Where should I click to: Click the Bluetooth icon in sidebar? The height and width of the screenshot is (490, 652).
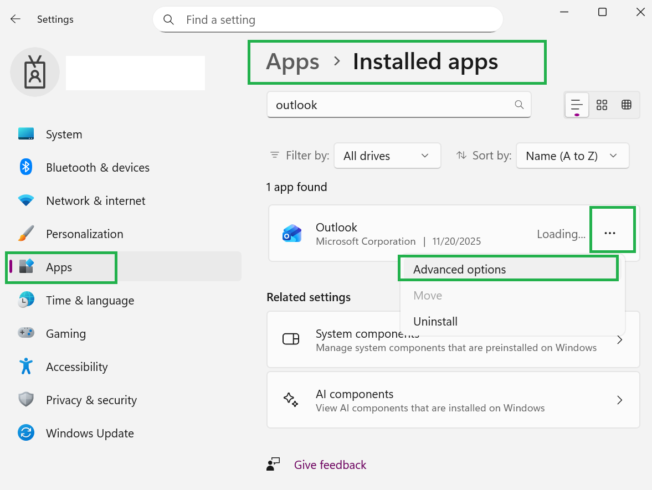(x=26, y=167)
